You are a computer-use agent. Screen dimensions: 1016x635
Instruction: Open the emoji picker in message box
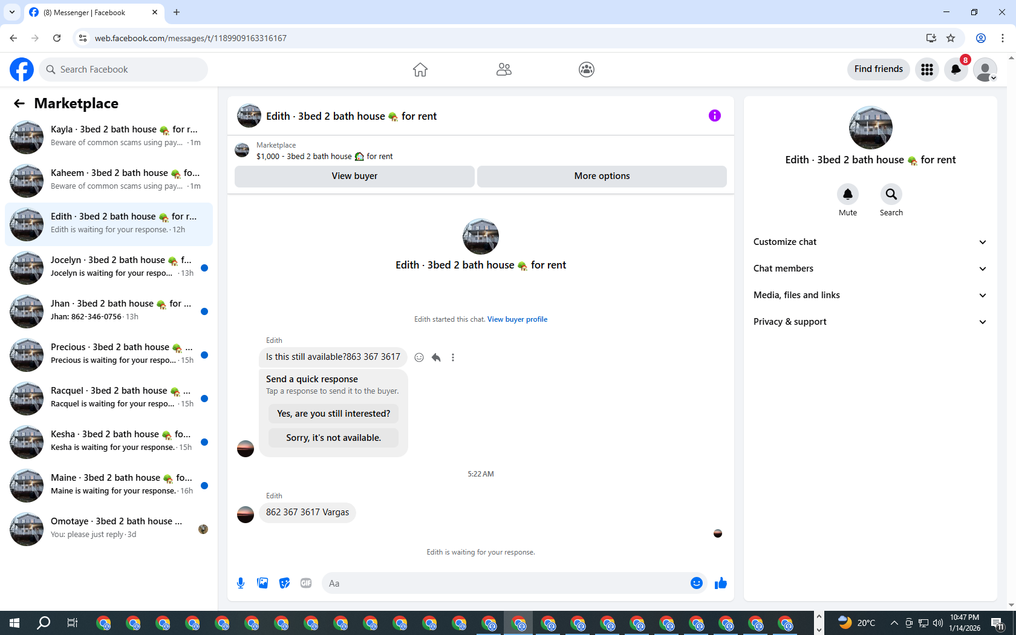point(697,583)
